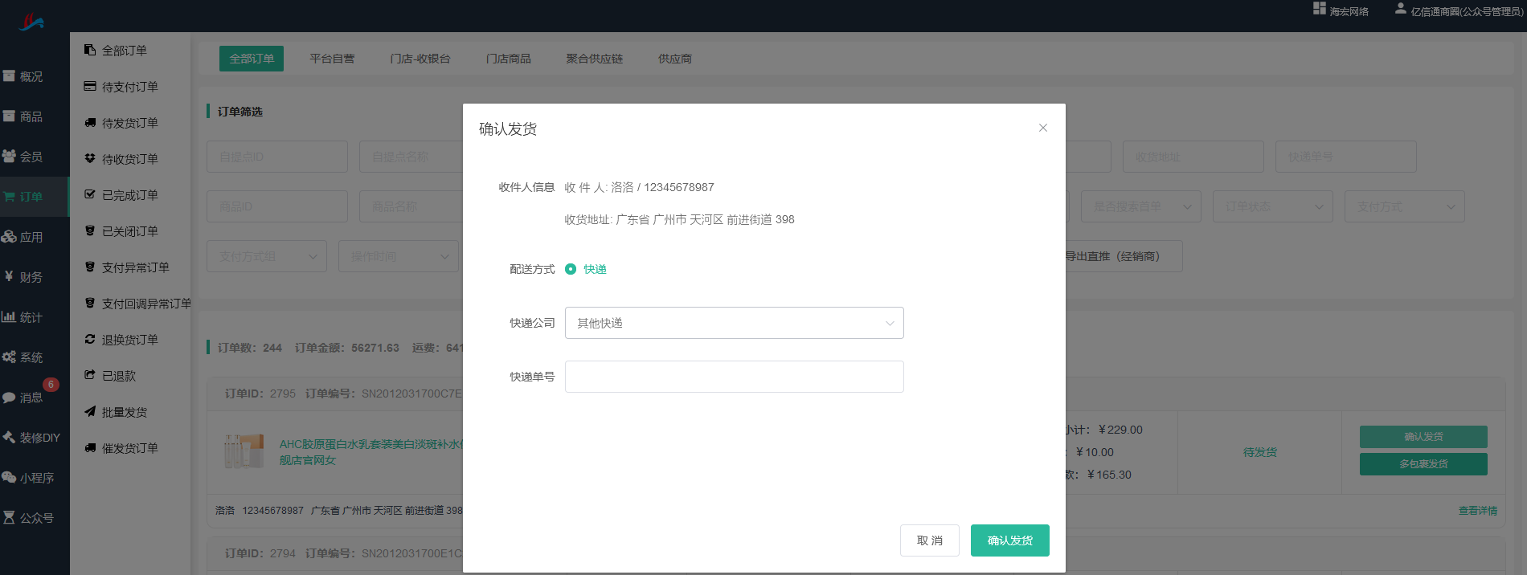Image resolution: width=1527 pixels, height=575 pixels.
Task: Open 支付异常订单 in the submenu
Action: 136,267
